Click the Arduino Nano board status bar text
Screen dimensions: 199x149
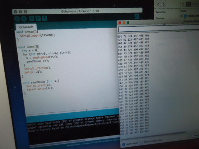point(93,143)
